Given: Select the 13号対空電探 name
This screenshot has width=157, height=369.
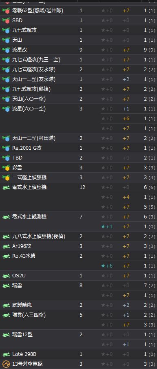Looking at the screenshot, I should (27, 364).
